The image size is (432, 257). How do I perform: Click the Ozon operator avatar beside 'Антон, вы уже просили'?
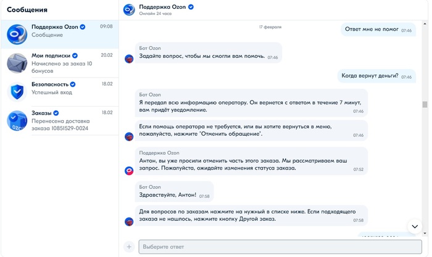click(x=129, y=171)
